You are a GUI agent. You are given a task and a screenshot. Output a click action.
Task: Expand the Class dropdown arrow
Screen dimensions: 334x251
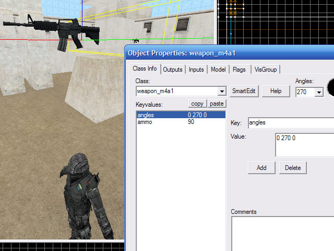coord(222,92)
